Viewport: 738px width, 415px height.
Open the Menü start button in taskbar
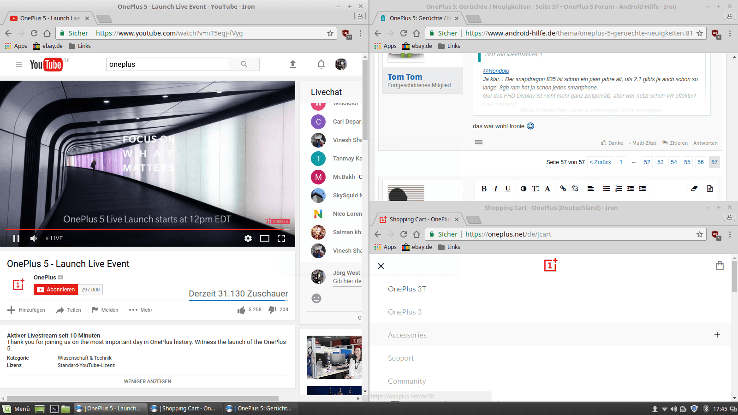coord(16,409)
